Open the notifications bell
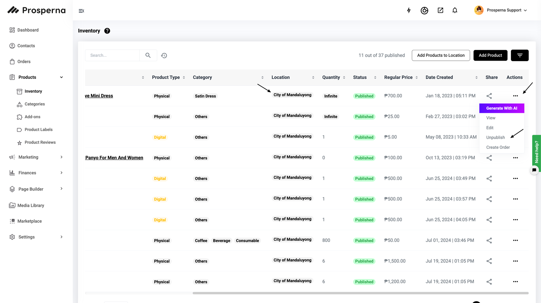This screenshot has height=303, width=541. tap(455, 10)
